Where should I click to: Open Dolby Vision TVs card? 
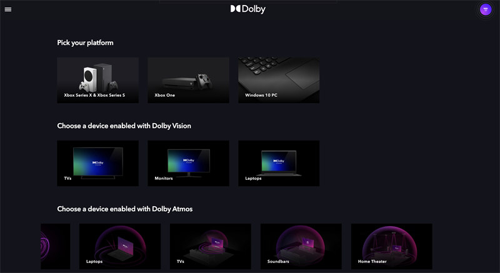[98, 163]
